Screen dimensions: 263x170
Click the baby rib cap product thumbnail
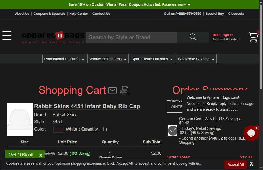click(x=20, y=119)
